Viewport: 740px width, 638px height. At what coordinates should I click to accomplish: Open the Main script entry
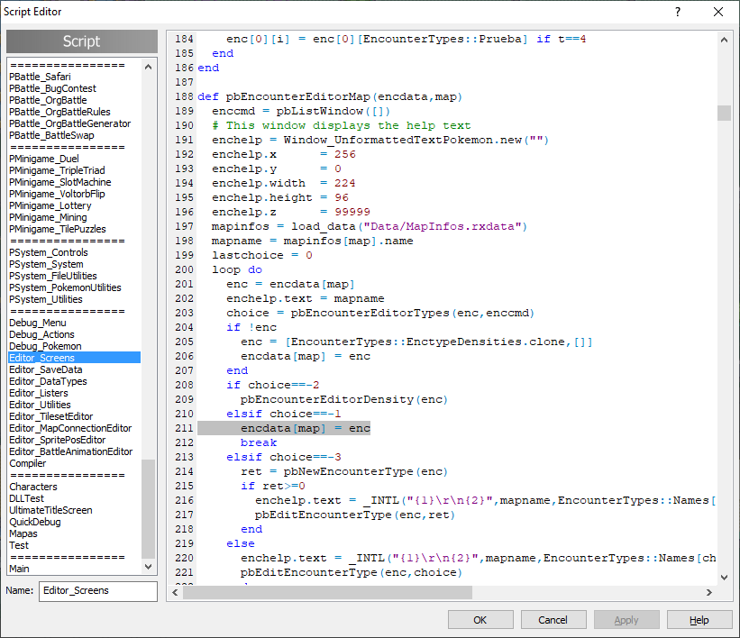pyautogui.click(x=20, y=569)
